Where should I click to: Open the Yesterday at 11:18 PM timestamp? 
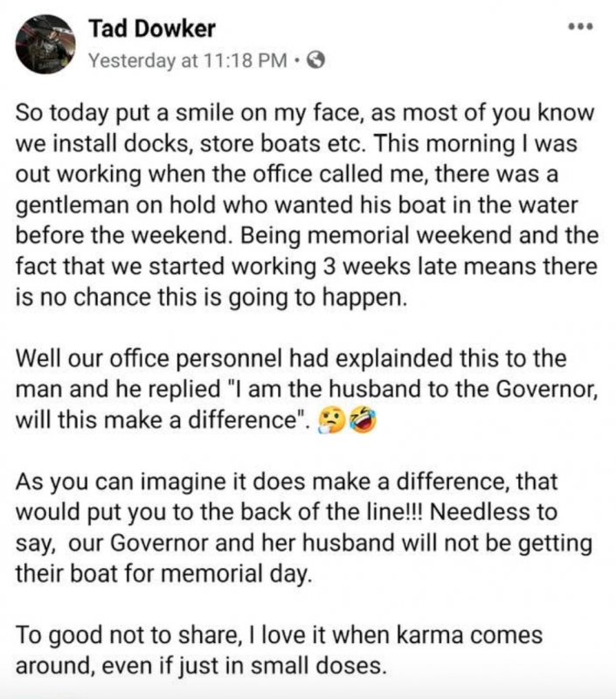[x=188, y=60]
